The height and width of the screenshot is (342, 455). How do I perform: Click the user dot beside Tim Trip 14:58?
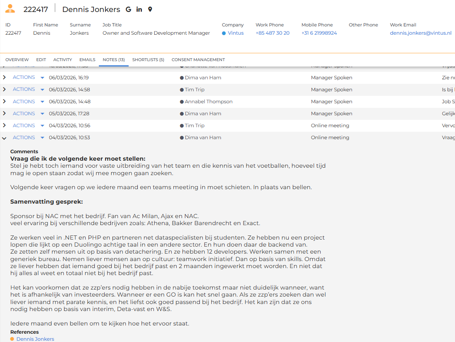[182, 90]
